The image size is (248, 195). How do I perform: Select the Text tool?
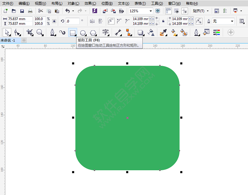(x=105, y=33)
